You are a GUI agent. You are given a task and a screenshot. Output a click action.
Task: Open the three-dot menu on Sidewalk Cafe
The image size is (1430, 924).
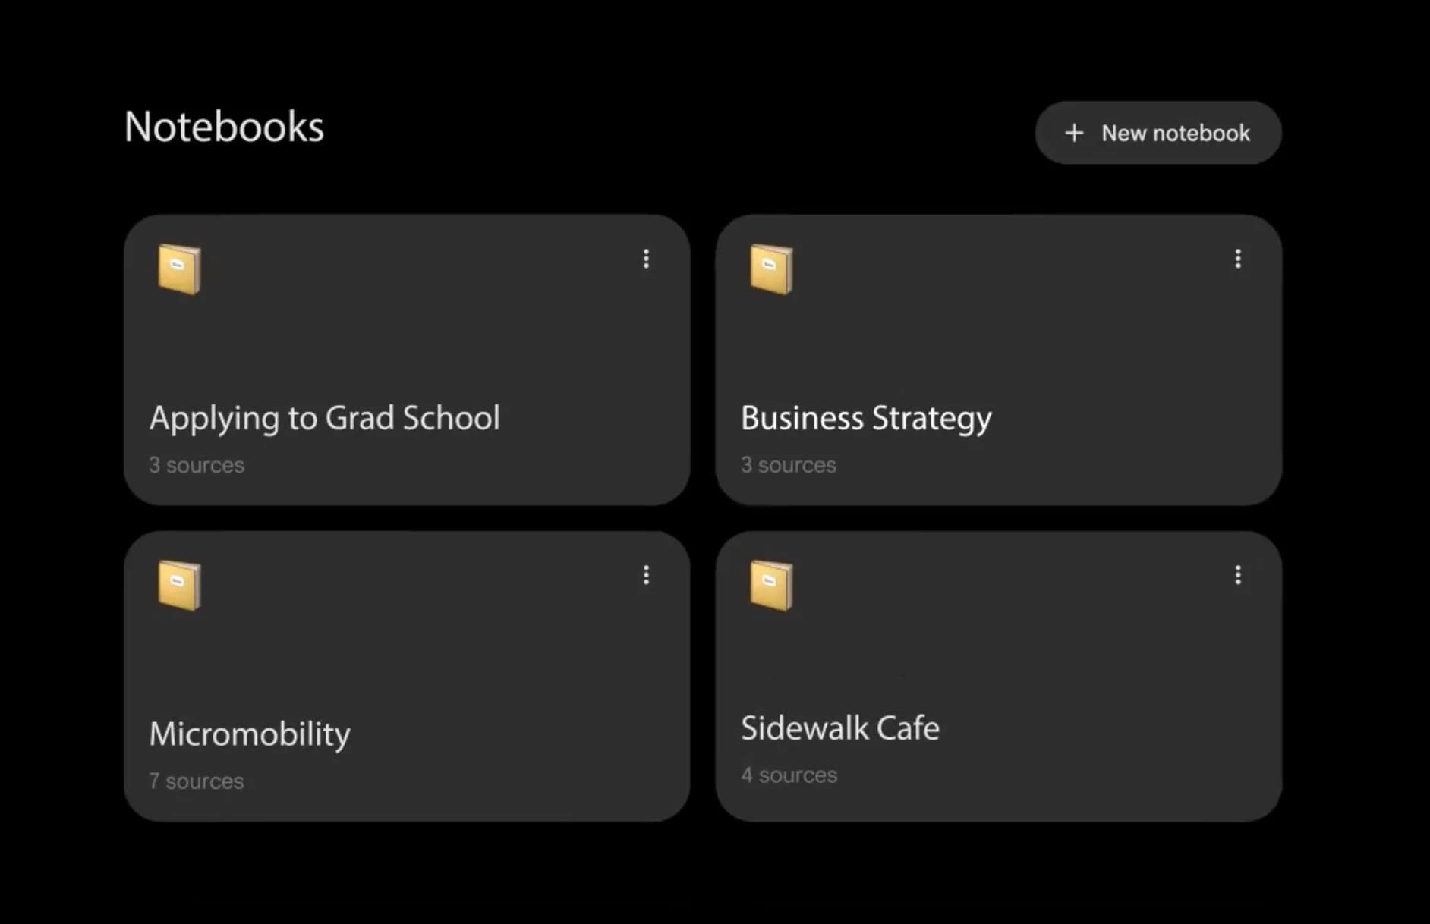[x=1237, y=576]
